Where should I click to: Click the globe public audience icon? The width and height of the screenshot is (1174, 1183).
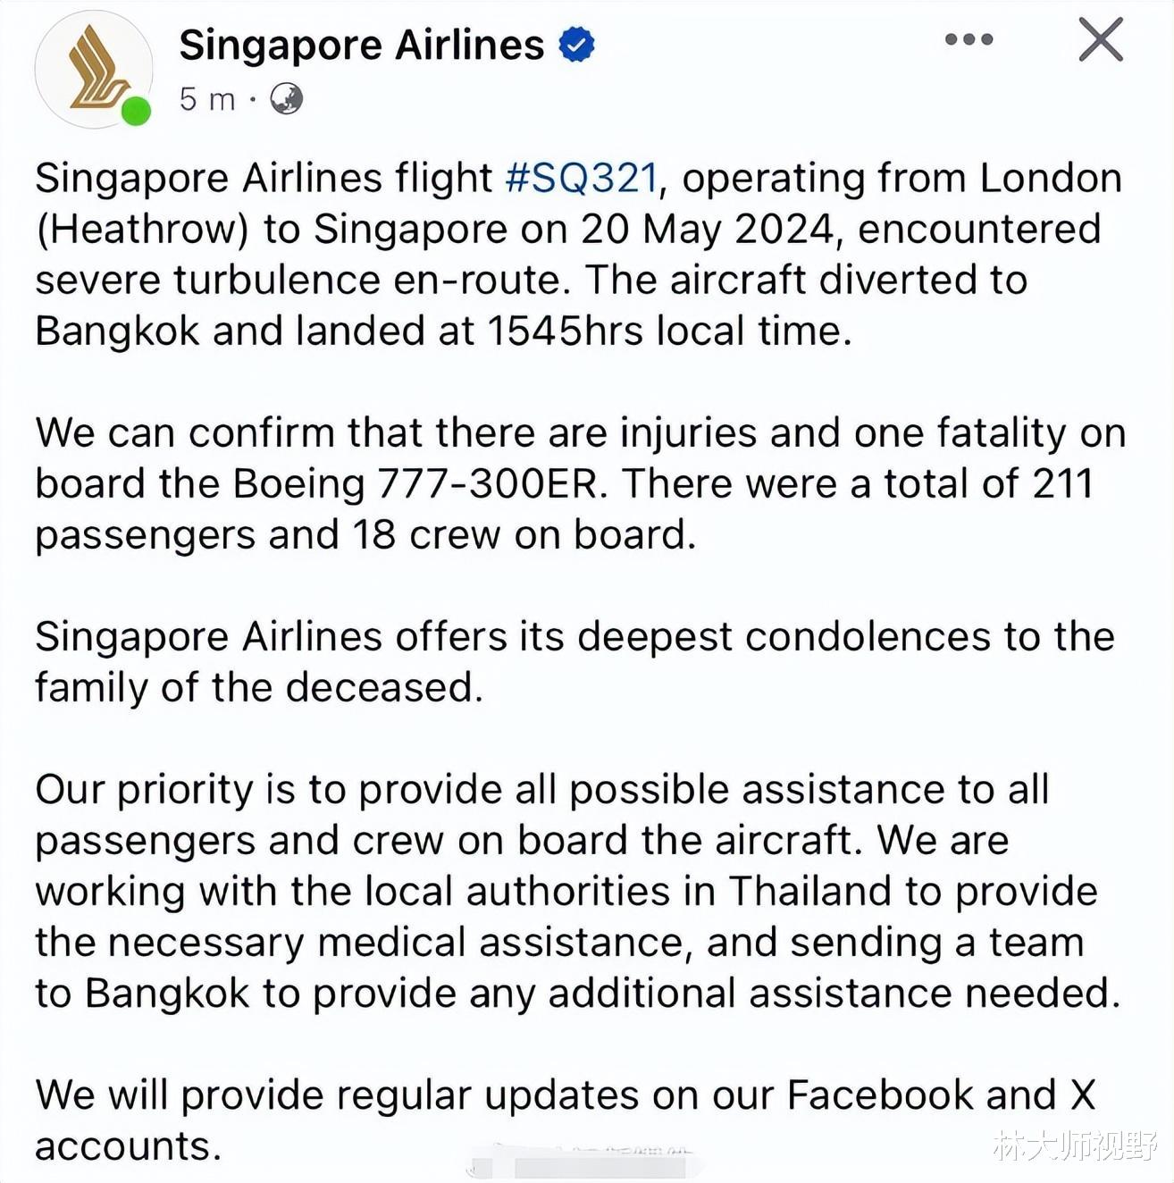pyautogui.click(x=286, y=98)
